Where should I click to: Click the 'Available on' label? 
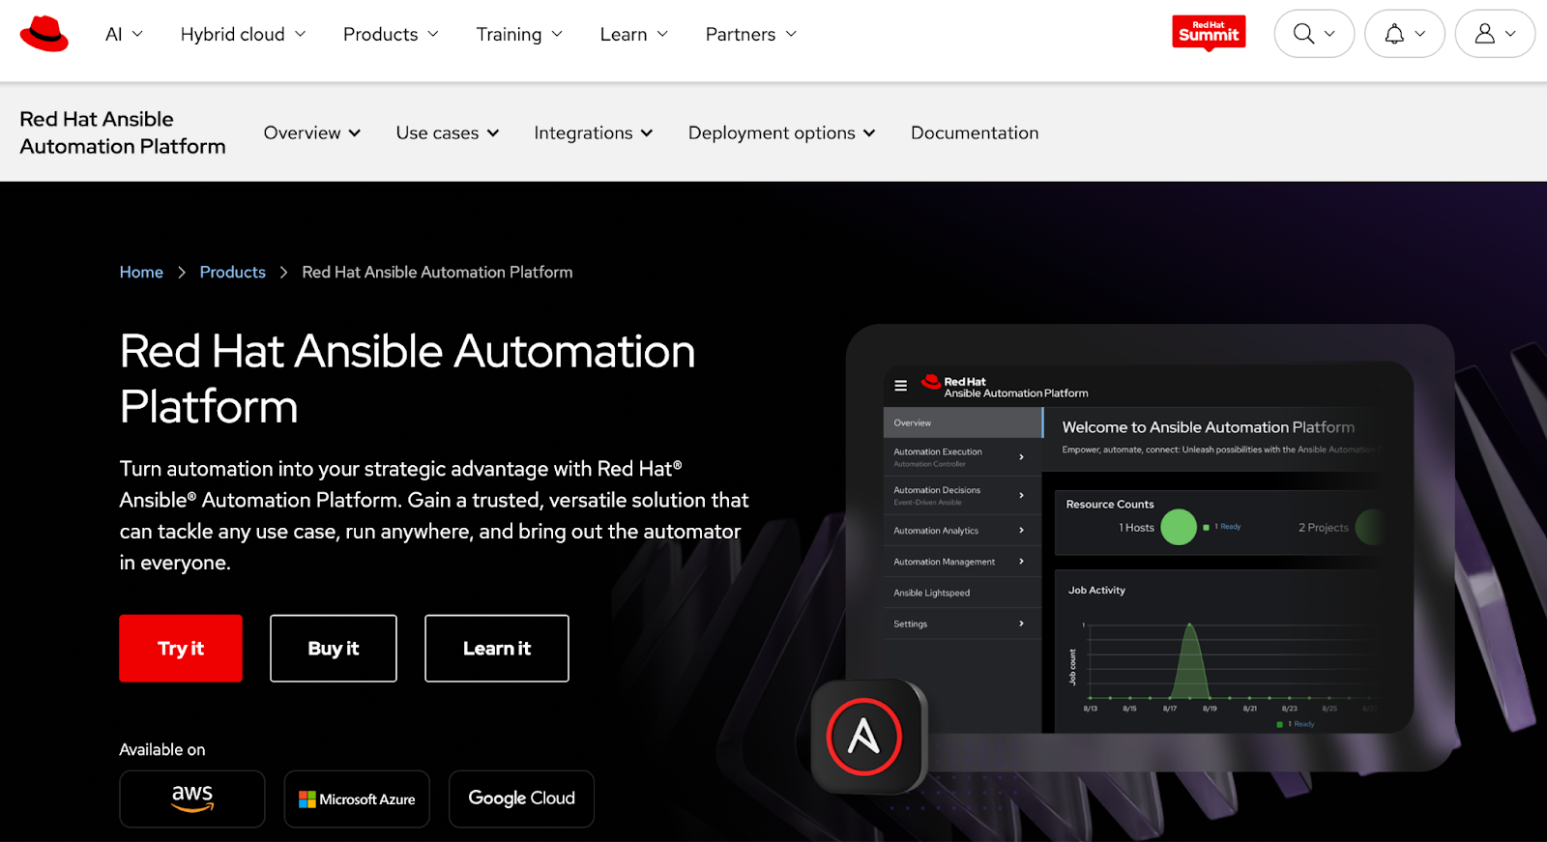point(162,750)
